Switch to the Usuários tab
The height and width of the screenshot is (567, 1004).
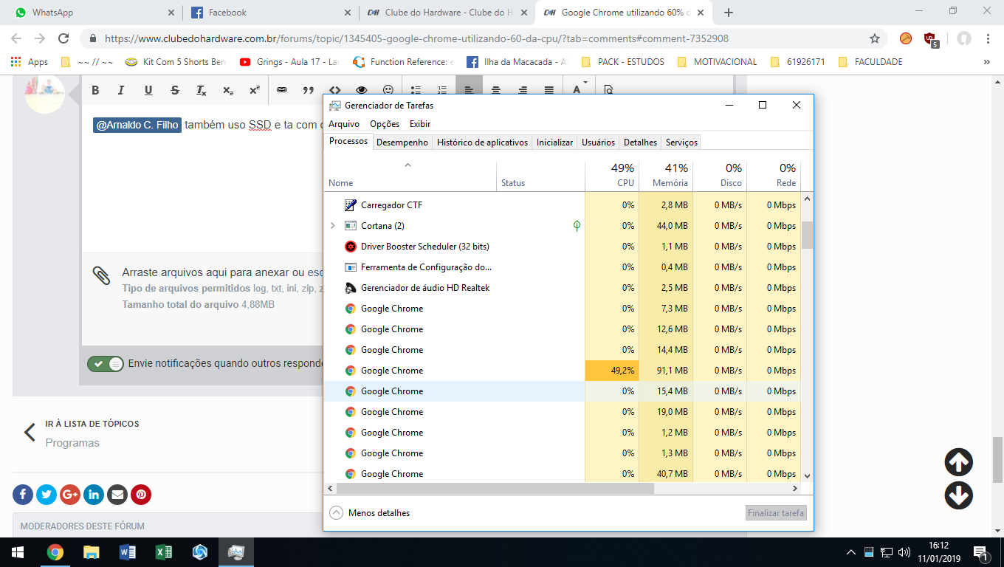point(598,142)
